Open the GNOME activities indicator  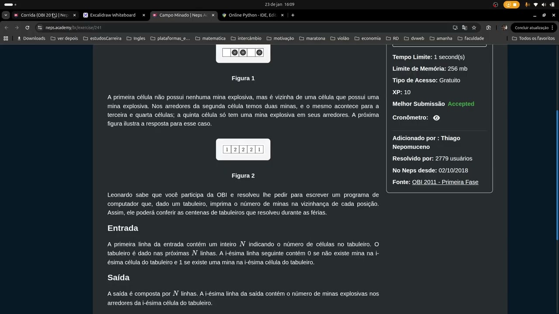point(10,4)
